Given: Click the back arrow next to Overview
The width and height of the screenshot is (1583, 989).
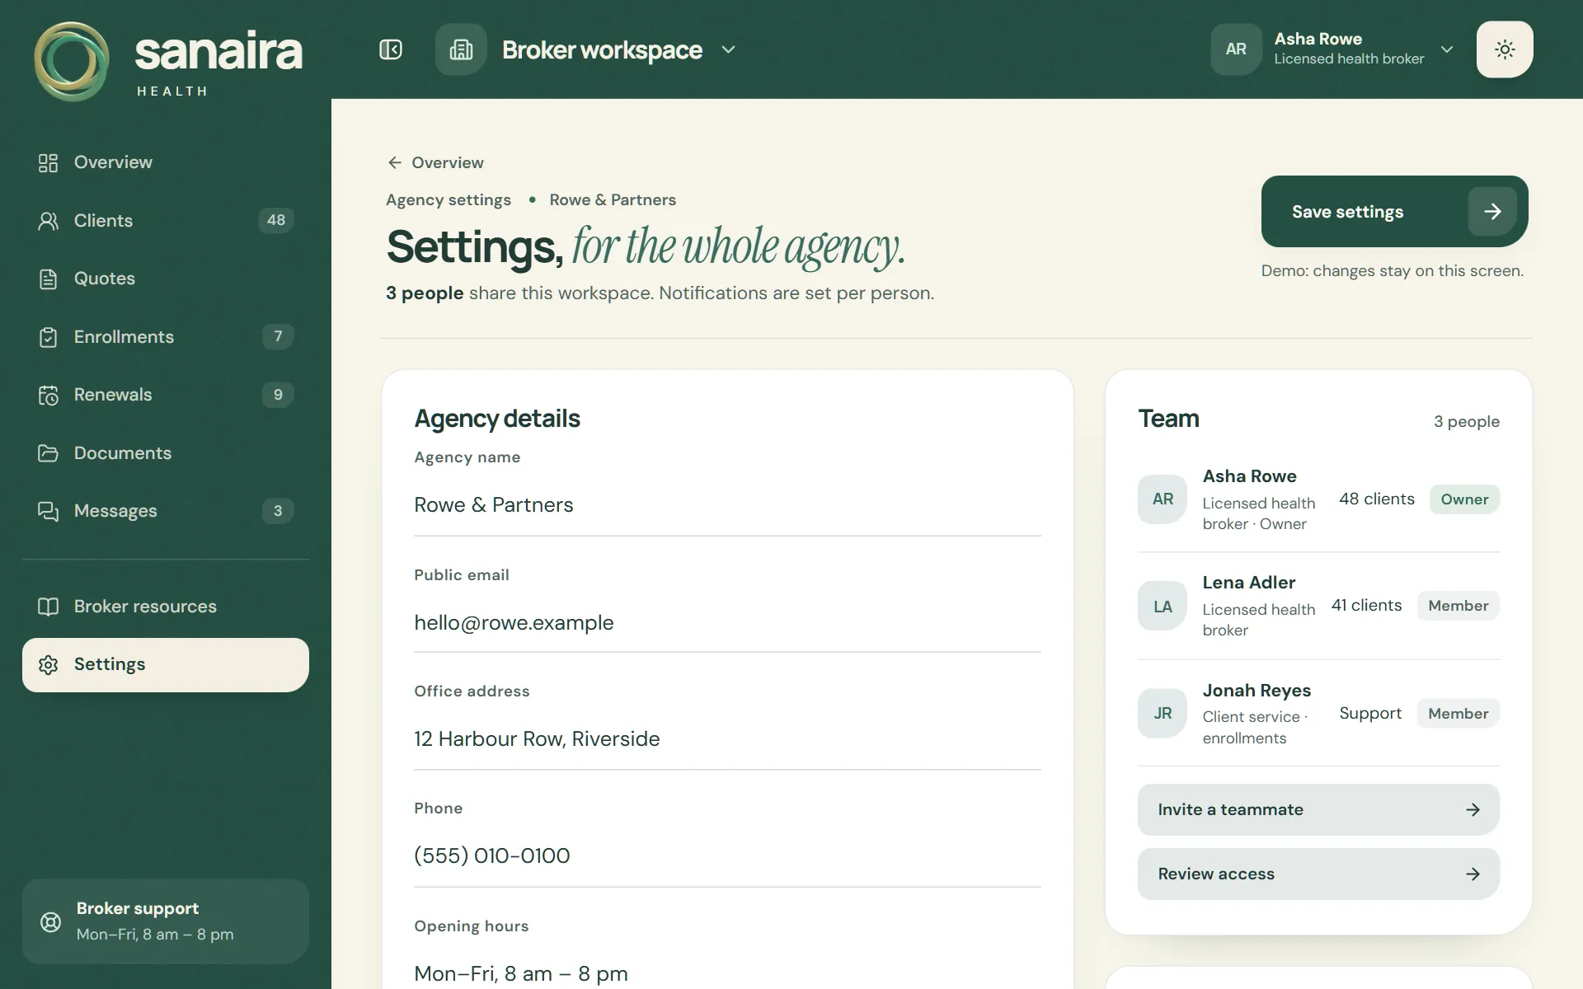Looking at the screenshot, I should [x=395, y=162].
